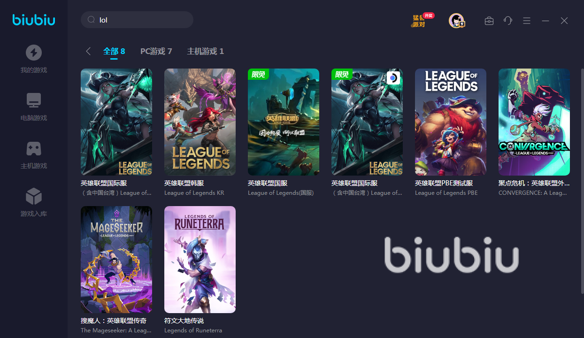Viewport: 584px width, 338px height.
Task: Select the League of Legends PBE cover
Action: pos(451,122)
